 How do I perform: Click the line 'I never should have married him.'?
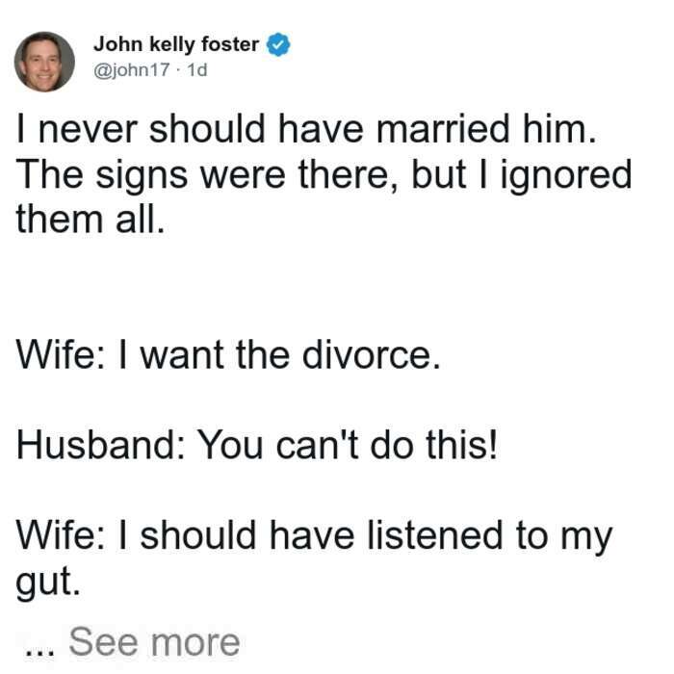(306, 129)
